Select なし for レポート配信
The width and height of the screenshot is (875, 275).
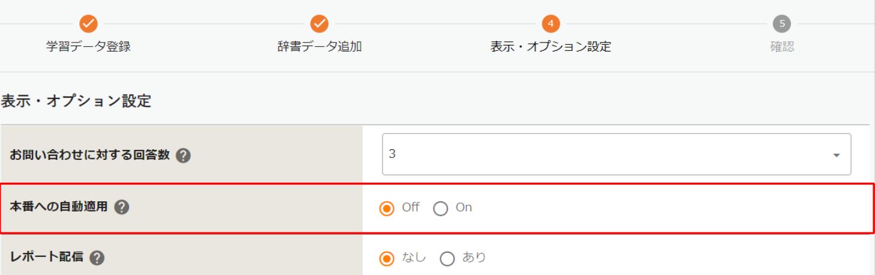pos(387,259)
